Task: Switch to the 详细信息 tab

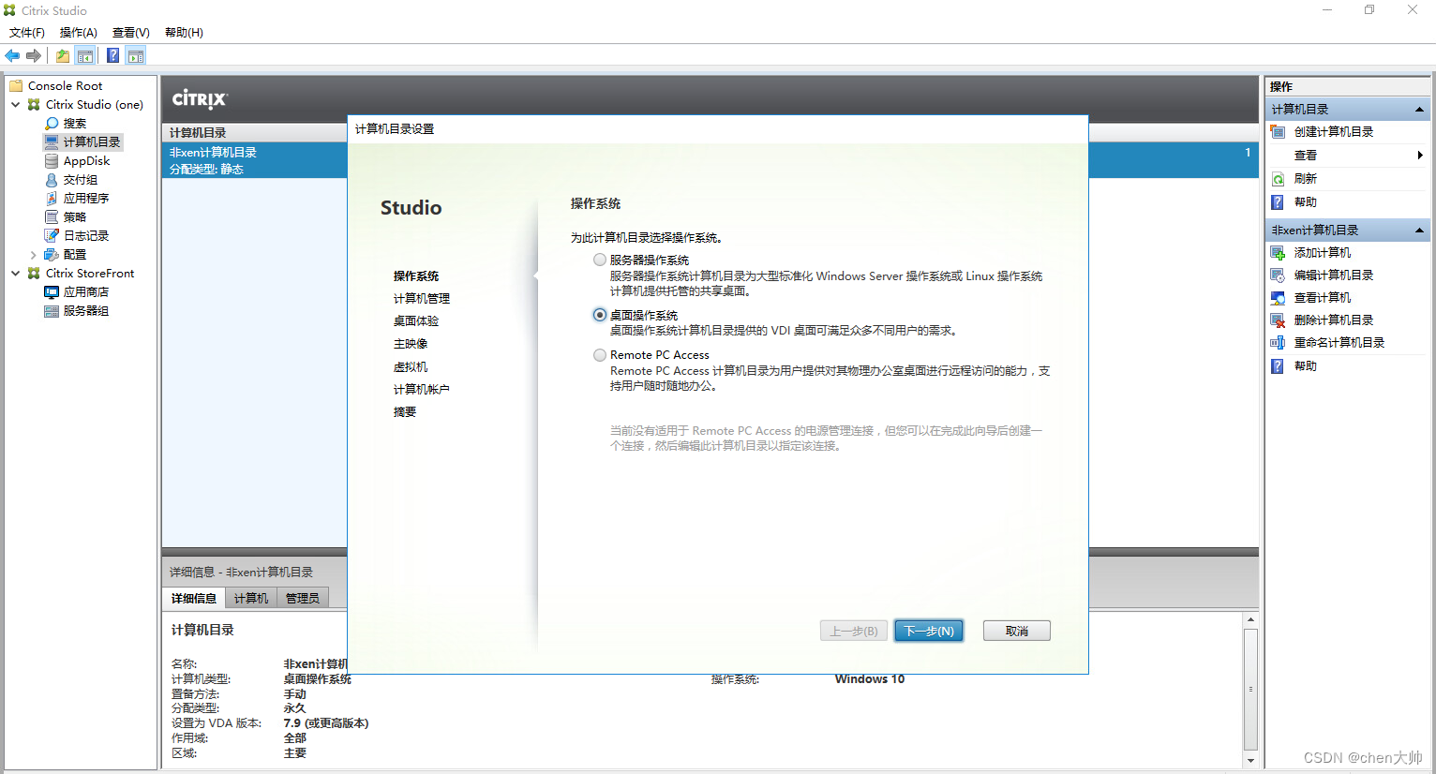Action: 194,598
